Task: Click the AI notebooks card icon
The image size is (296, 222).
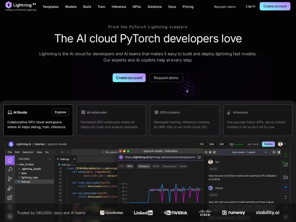Action: pos(83,112)
